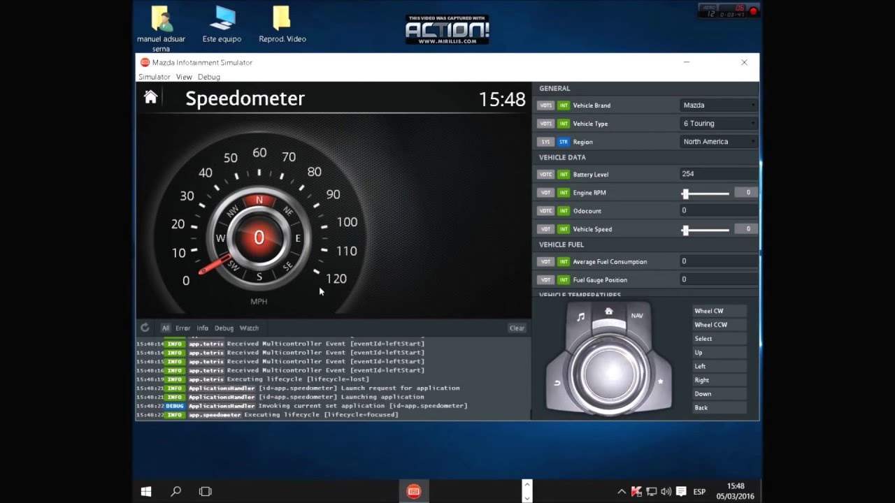
Task: Click the Engine RPM value box
Action: coord(747,192)
